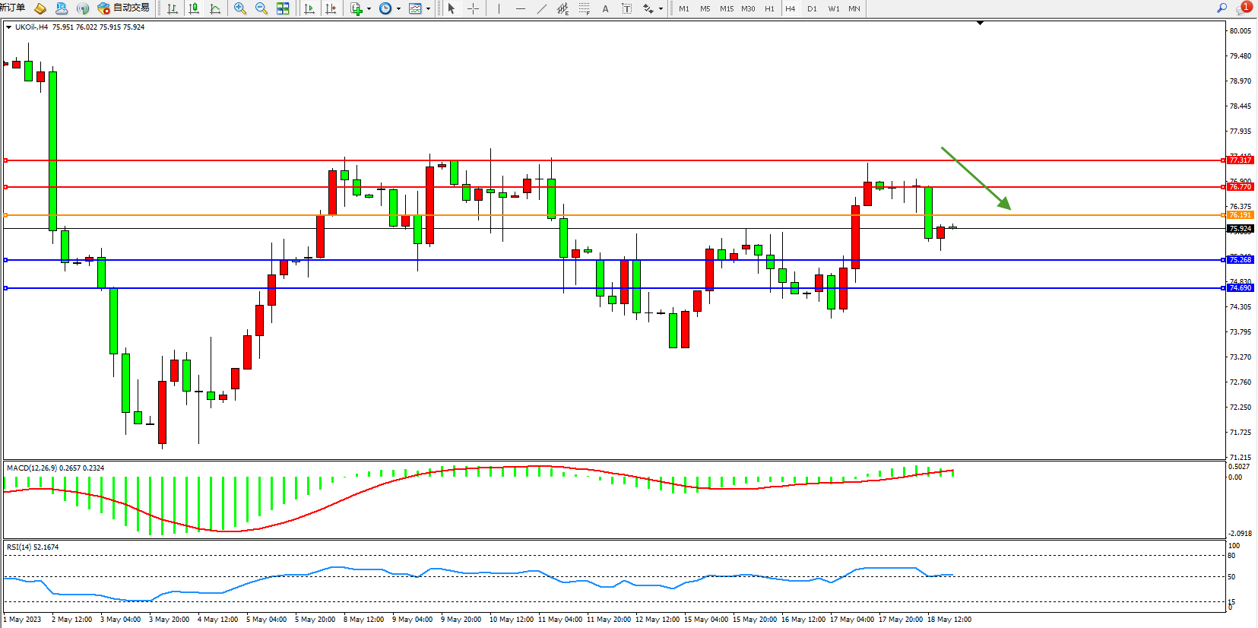Image resolution: width=1258 pixels, height=628 pixels.
Task: Select the crosshair tool
Action: coord(473,8)
